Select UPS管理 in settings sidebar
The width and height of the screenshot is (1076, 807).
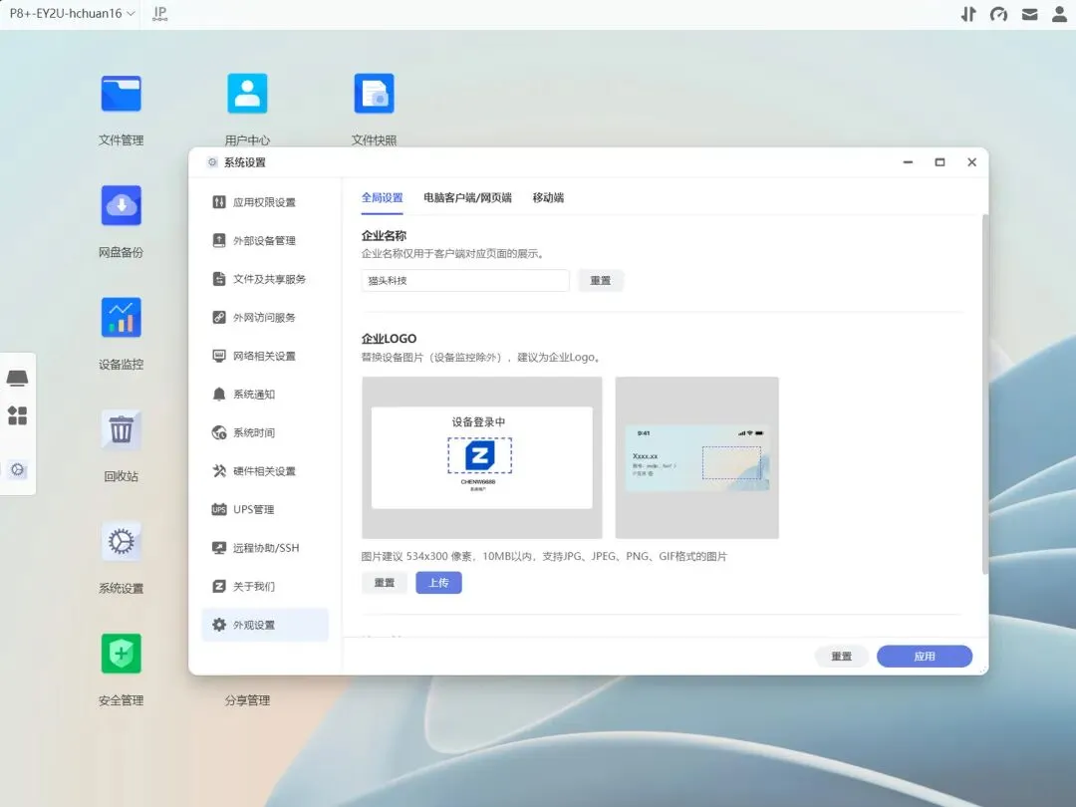click(x=265, y=509)
